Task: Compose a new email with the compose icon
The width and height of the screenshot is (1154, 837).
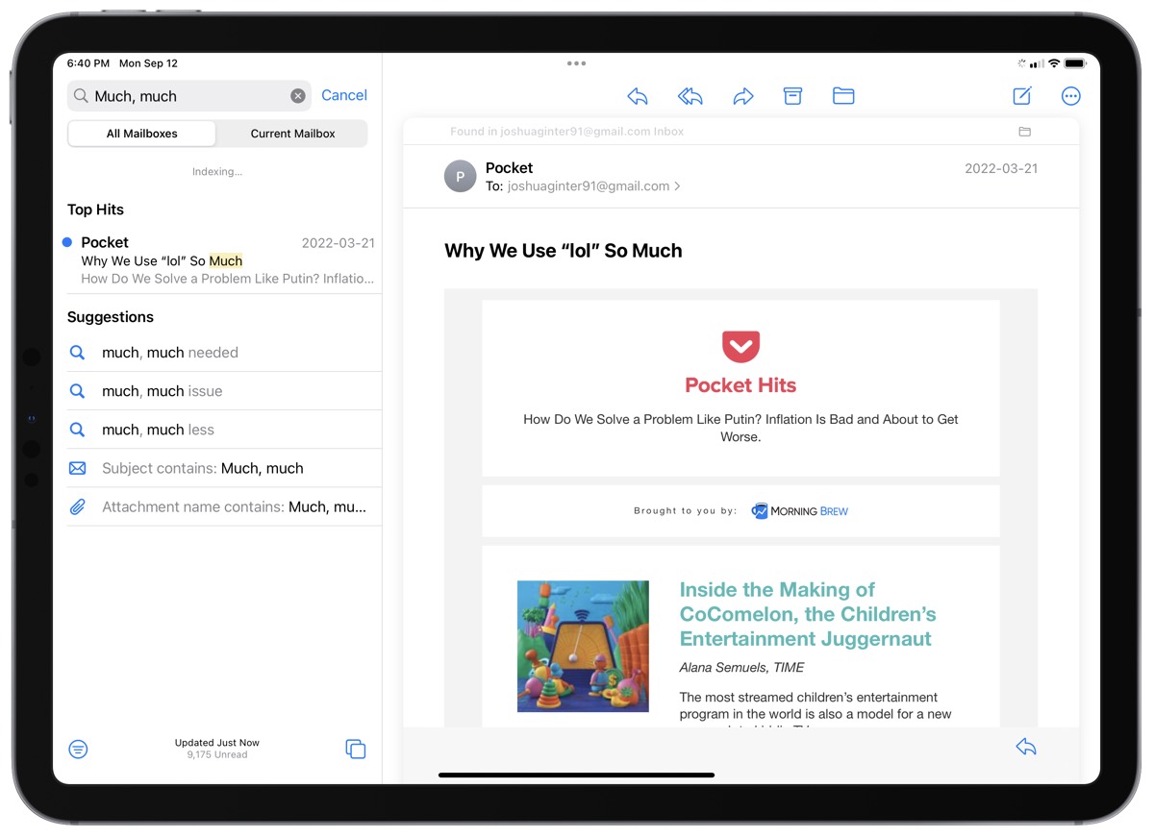Action: (x=1021, y=95)
